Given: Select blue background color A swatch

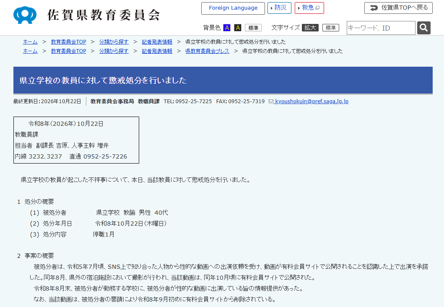Looking at the screenshot, I should 227,28.
